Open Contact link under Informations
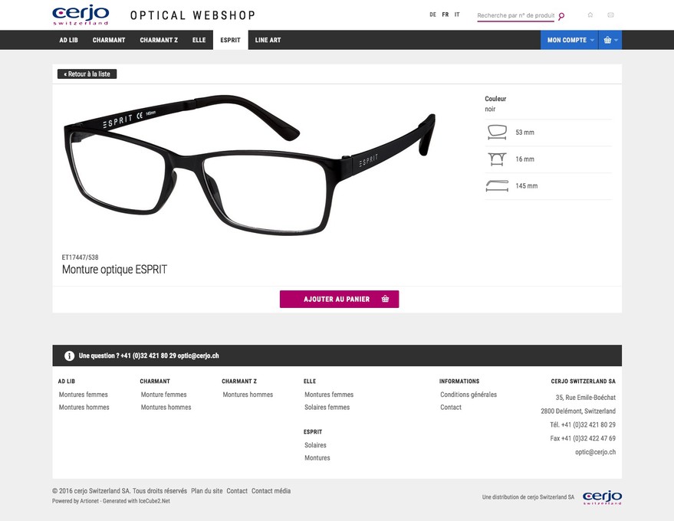The image size is (674, 521). click(450, 407)
